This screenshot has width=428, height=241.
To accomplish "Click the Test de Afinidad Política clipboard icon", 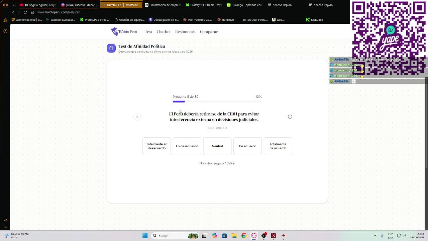I will tap(111, 48).
